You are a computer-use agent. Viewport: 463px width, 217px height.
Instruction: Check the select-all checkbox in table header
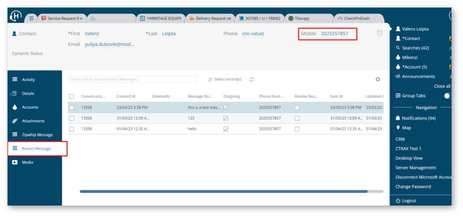tap(71, 96)
